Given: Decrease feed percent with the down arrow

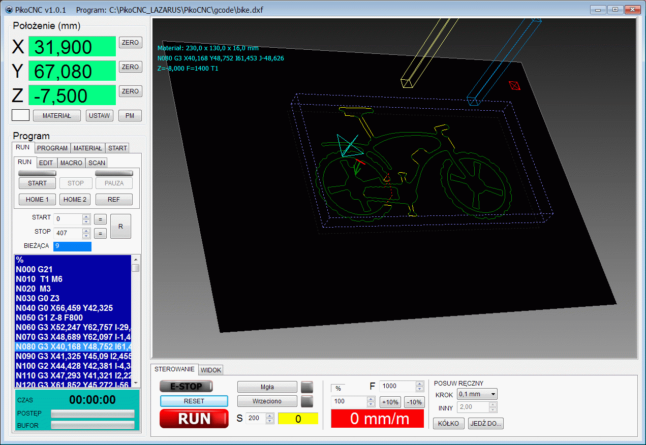Looking at the screenshot, I should tap(371, 404).
